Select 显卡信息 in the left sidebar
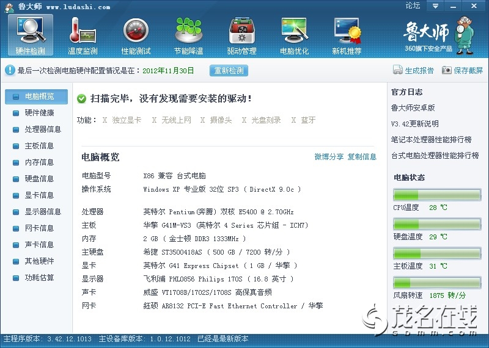Viewport: 489px width, 348px height. coord(39,195)
